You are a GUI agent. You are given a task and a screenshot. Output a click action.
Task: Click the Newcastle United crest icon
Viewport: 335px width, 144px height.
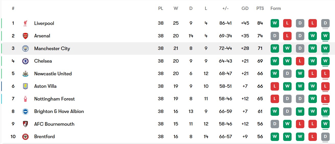pos(25,74)
